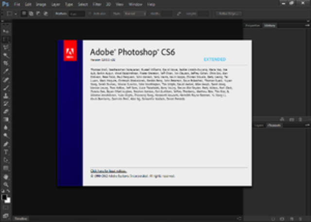Select the Blur tool
The width and height of the screenshot is (311, 222).
click(x=6, y=127)
